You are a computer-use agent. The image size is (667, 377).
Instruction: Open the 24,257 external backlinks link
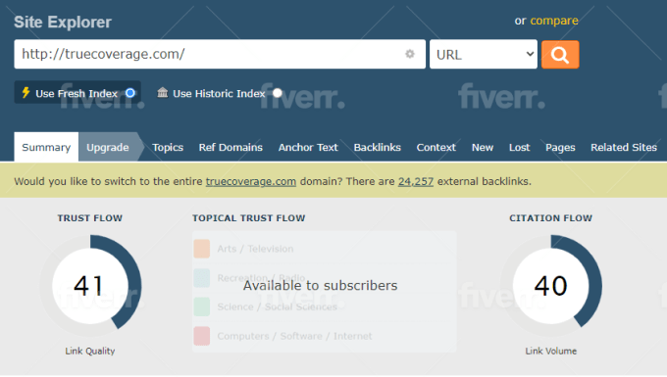pyautogui.click(x=416, y=181)
